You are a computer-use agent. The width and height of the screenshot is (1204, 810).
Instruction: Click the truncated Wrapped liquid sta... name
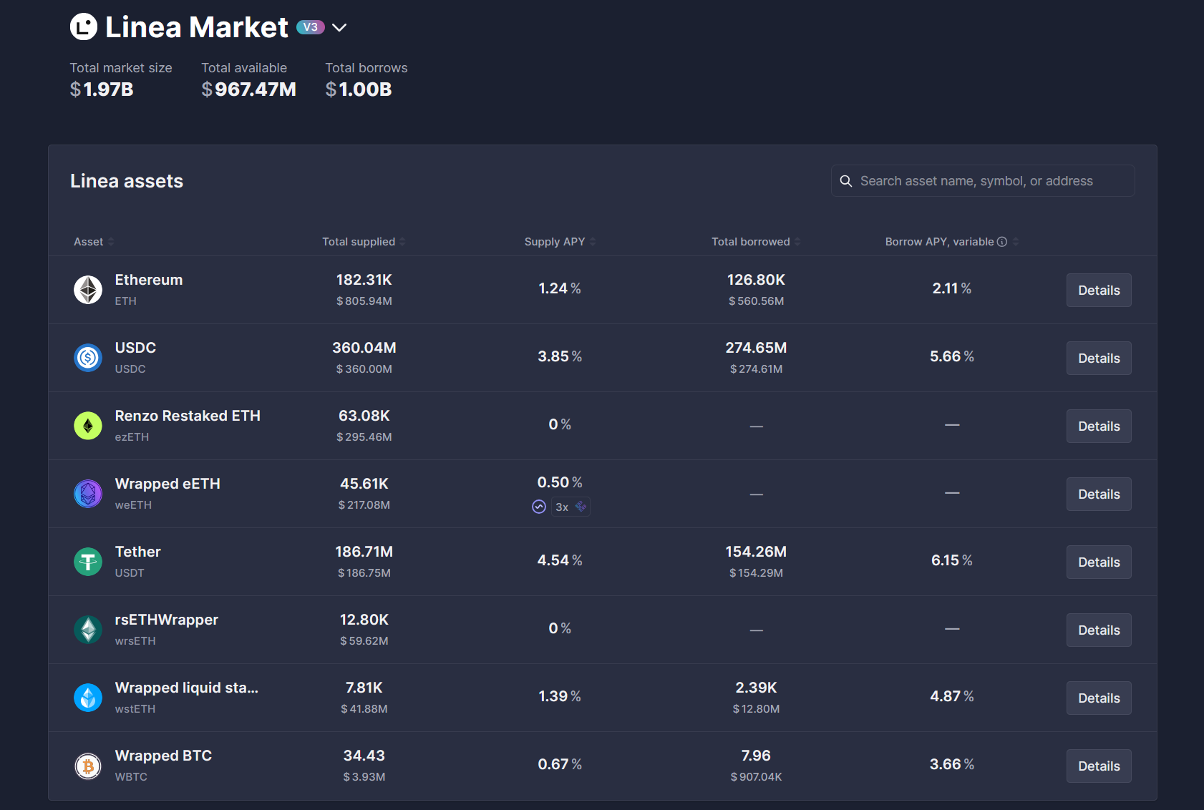pyautogui.click(x=187, y=688)
